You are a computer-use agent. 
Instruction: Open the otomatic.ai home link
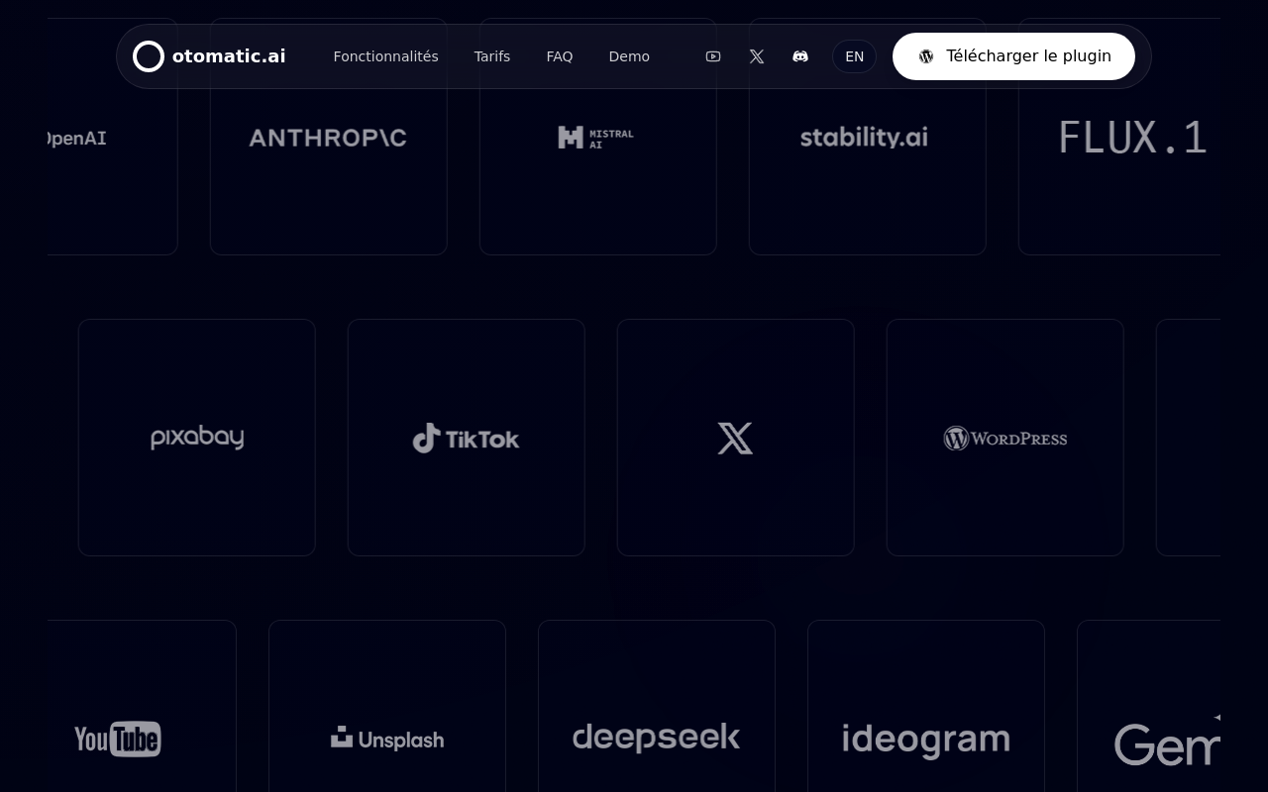coord(209,56)
